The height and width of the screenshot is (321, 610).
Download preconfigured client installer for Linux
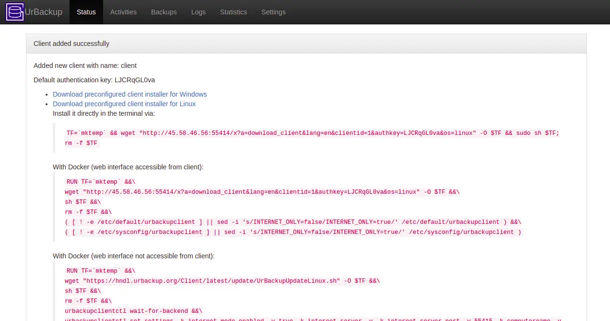tap(124, 104)
